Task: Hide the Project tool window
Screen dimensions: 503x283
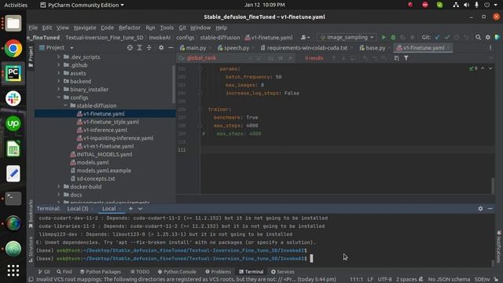Action: tap(171, 47)
